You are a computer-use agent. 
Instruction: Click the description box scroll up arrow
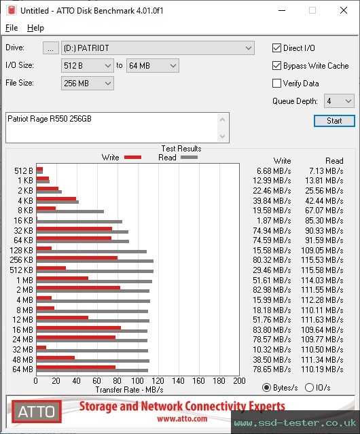coord(223,120)
